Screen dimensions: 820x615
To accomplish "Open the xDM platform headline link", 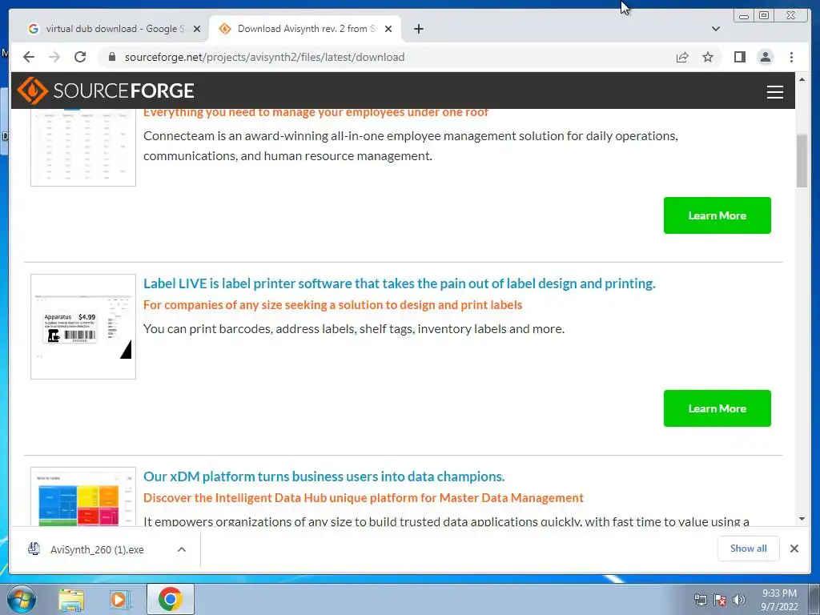I will point(324,476).
